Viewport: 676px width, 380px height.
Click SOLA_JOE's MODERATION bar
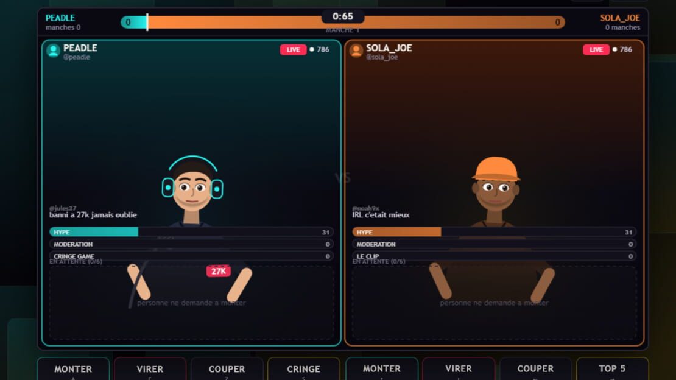(x=494, y=244)
